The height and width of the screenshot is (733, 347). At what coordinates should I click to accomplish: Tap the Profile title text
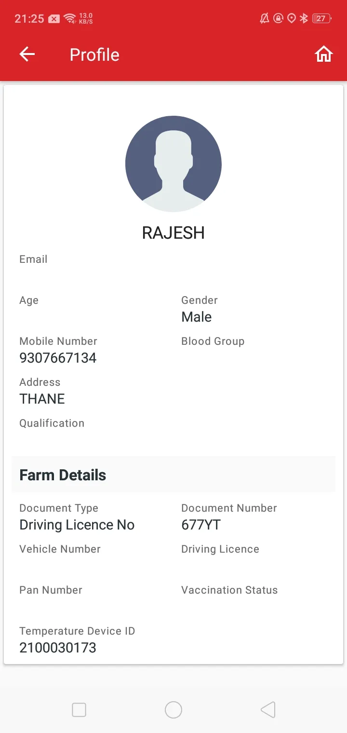(94, 54)
